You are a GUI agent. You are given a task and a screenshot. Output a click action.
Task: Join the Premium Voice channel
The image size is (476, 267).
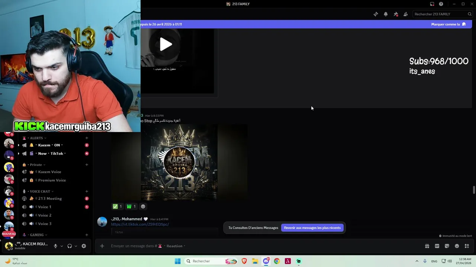click(55, 180)
